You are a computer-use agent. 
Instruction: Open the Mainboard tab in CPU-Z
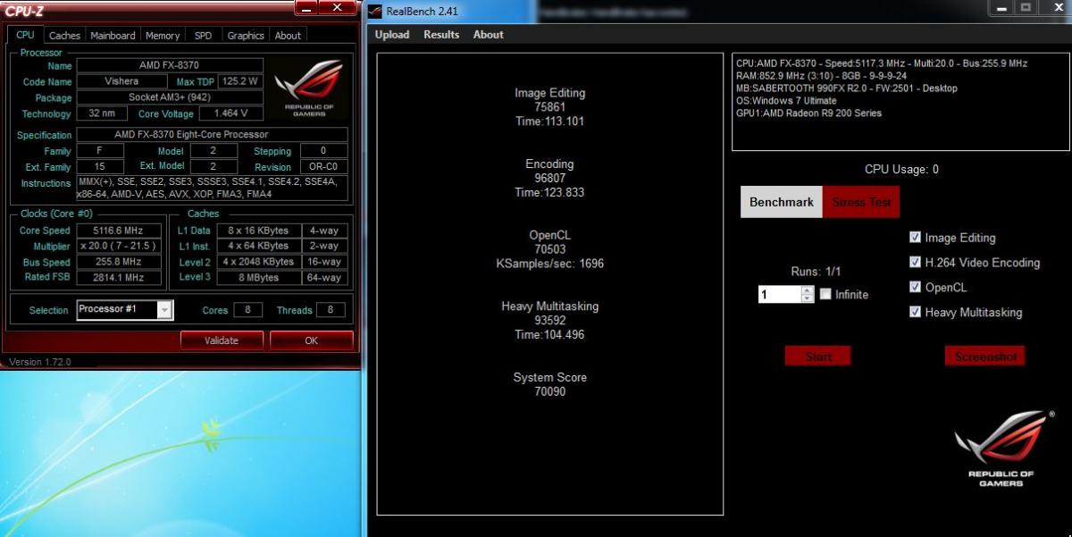point(113,36)
